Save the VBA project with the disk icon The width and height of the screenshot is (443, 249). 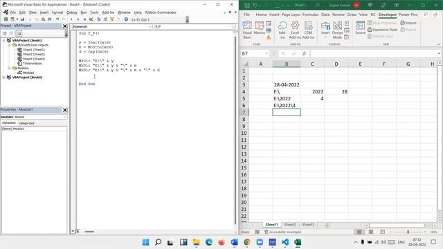(22, 19)
